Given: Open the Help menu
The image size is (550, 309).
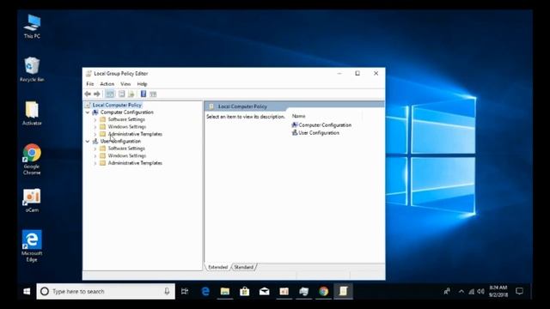Looking at the screenshot, I should [x=142, y=84].
